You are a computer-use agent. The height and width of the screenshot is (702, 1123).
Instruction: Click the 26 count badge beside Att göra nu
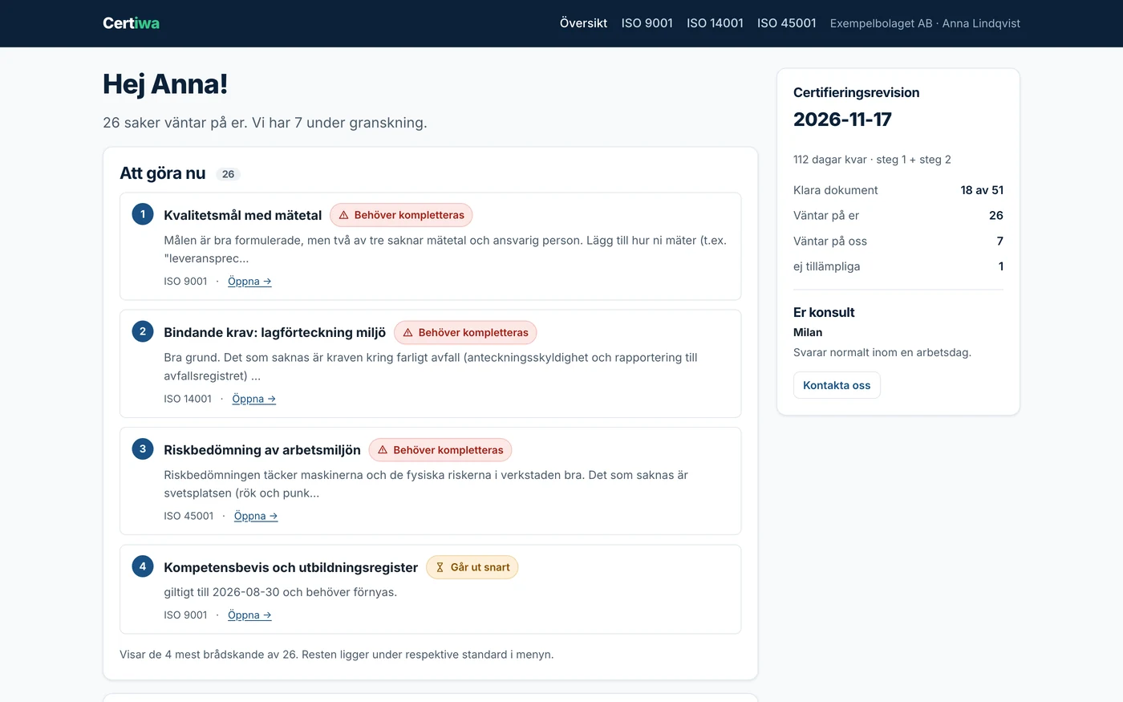[x=229, y=174]
